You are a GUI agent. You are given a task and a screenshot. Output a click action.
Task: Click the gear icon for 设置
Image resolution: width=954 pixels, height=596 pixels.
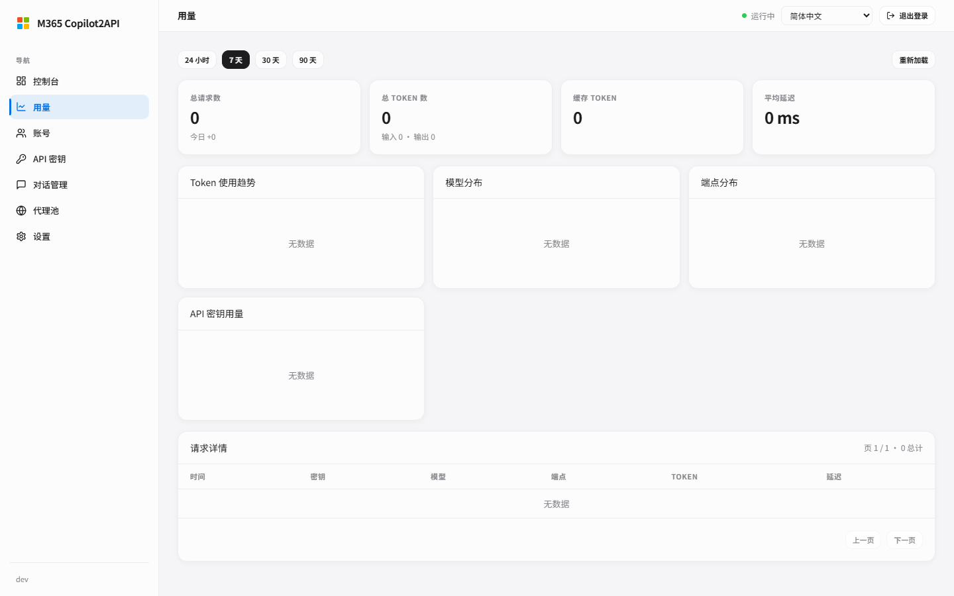point(21,236)
